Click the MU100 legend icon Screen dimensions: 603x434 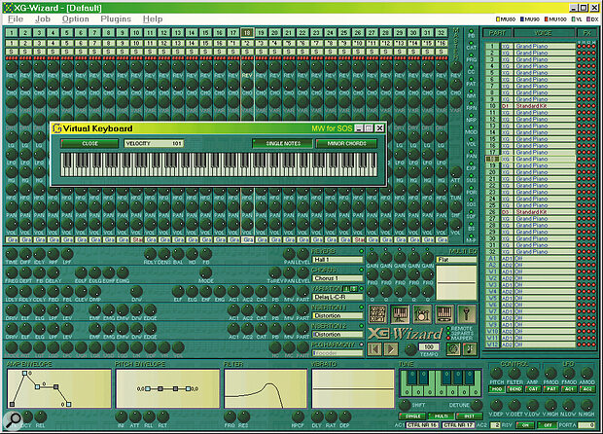[x=546, y=18]
